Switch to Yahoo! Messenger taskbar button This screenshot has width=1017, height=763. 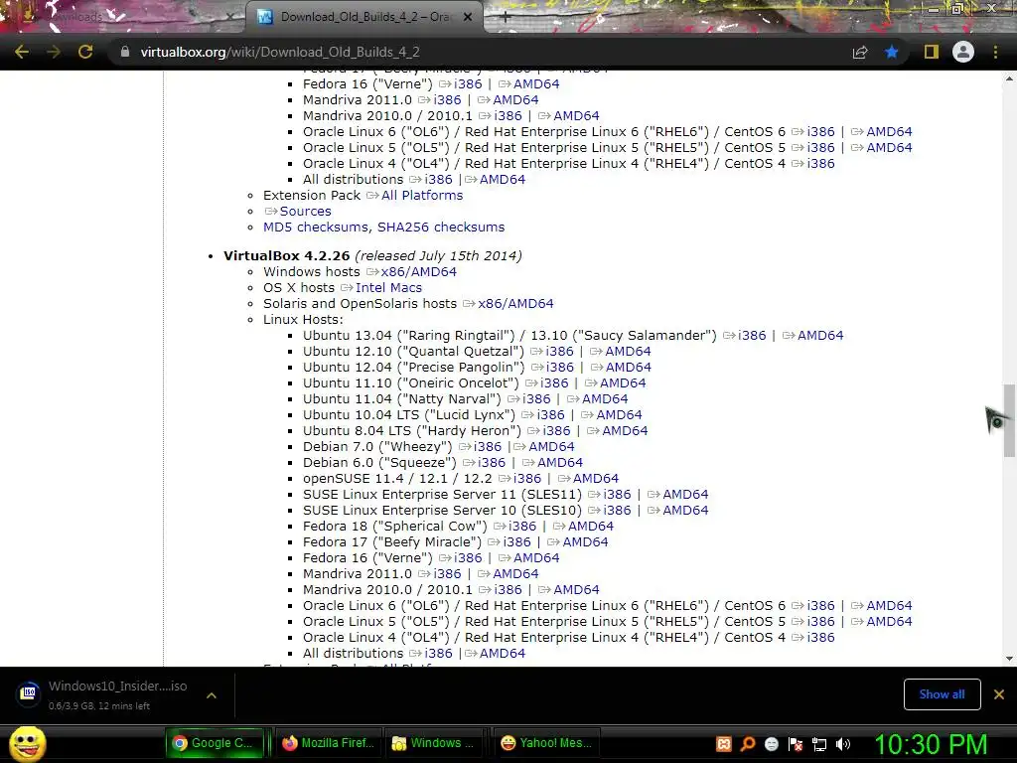click(x=547, y=743)
